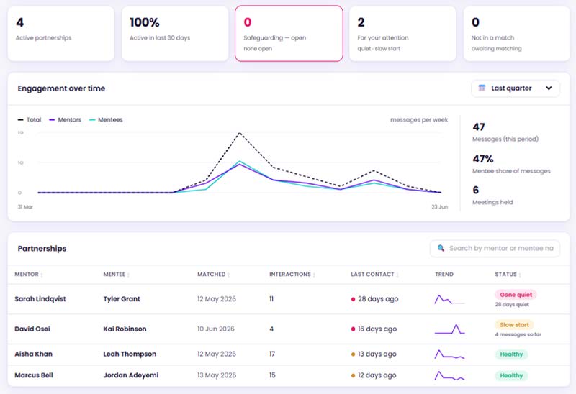The height and width of the screenshot is (394, 576).
Task: Click the Partnerships section heading
Action: coord(42,248)
